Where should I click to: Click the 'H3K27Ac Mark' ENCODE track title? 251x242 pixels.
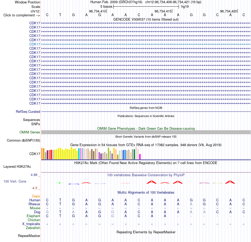[146, 163]
